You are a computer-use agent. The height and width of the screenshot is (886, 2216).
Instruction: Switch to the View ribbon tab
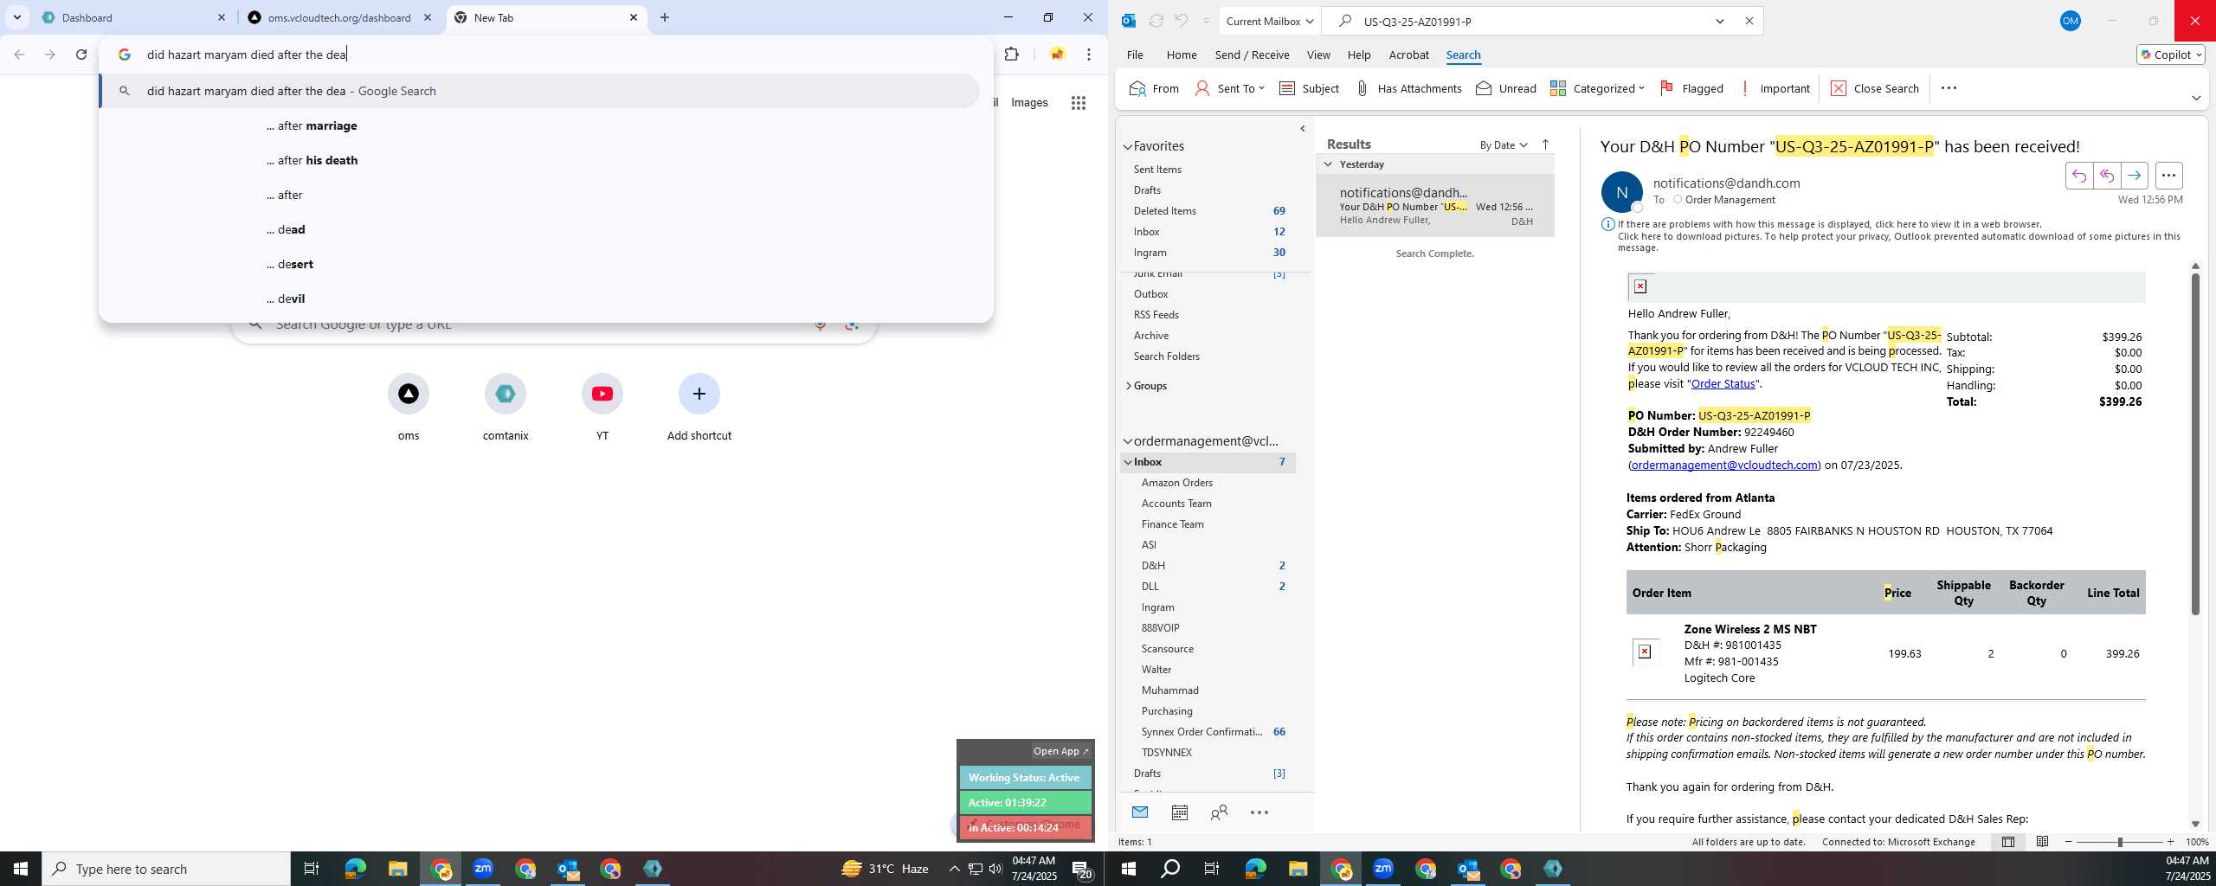1317,55
